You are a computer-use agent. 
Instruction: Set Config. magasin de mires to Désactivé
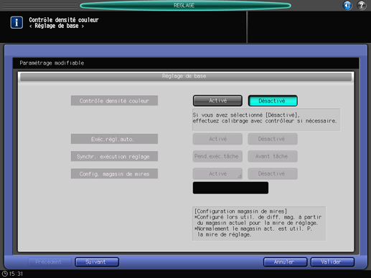pos(273,173)
